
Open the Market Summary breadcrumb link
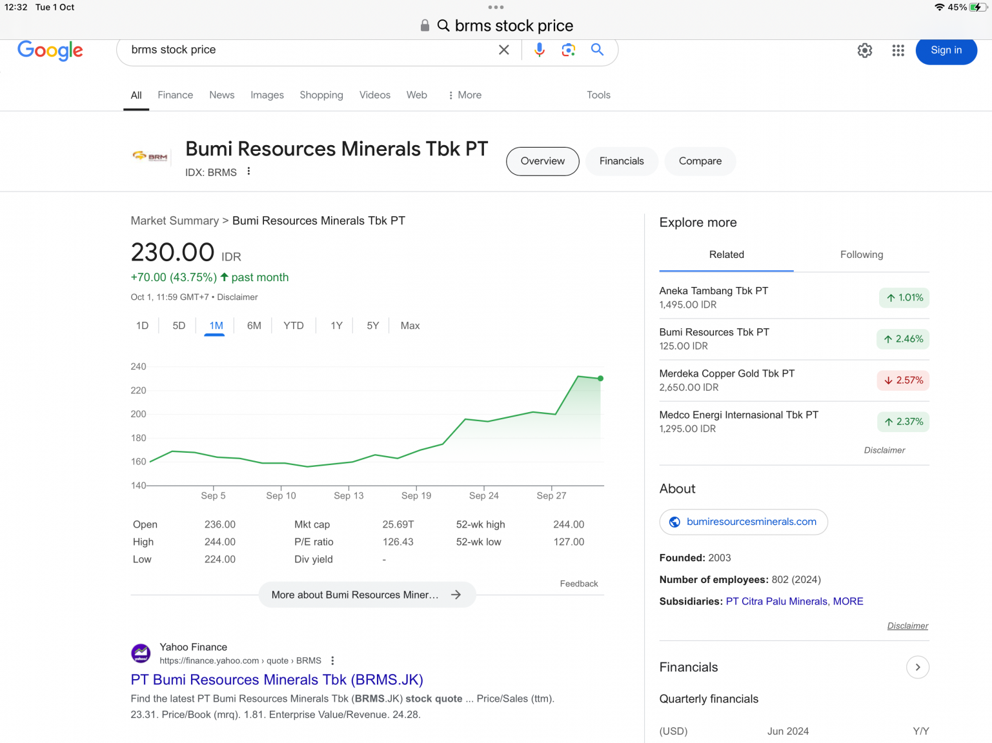175,221
